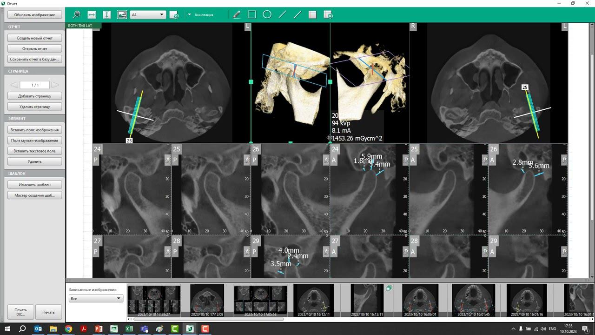Click the 1453.26 mGycm^2 dose text
This screenshot has width=595, height=335.
pos(357,138)
